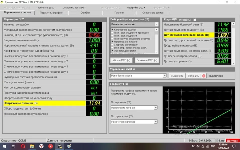Switch to the Ошибки tab
Viewport: 240px width, 150px height.
[85, 12]
